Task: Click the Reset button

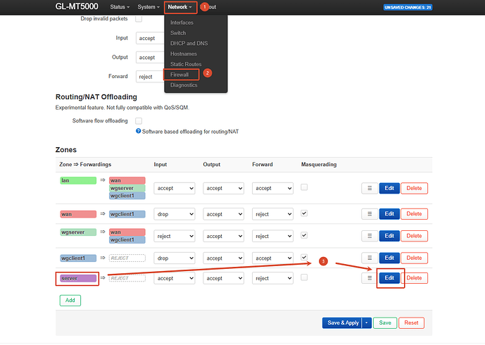Action: tap(411, 322)
